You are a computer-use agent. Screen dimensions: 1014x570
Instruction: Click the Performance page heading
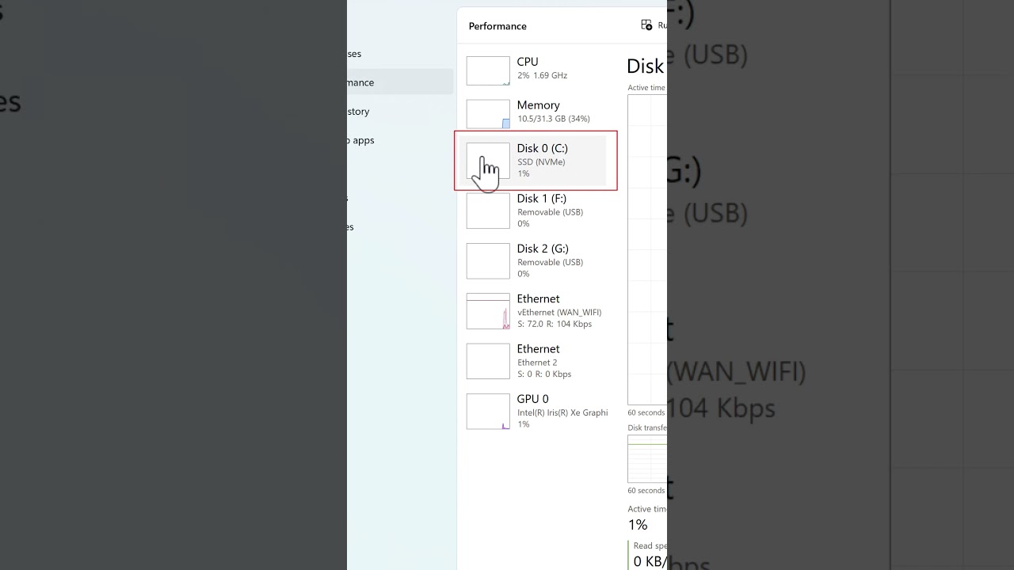pyautogui.click(x=497, y=26)
